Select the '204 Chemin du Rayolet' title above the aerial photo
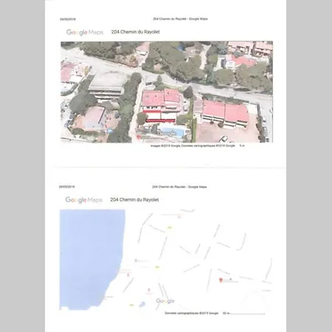 [x=136, y=32]
